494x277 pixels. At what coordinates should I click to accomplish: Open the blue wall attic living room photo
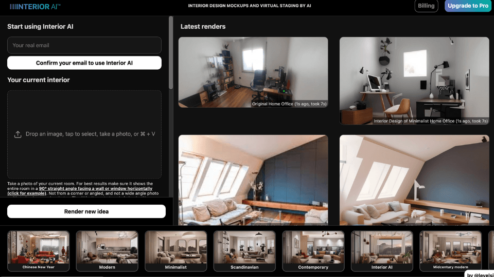(253, 180)
